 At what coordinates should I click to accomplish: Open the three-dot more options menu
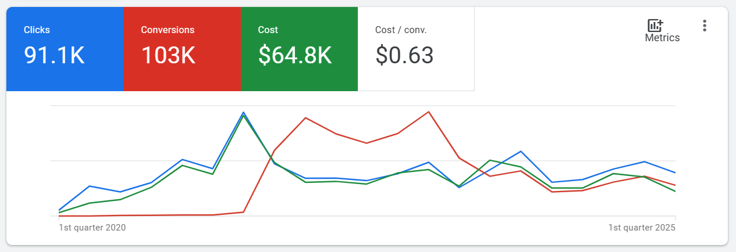coord(705,26)
